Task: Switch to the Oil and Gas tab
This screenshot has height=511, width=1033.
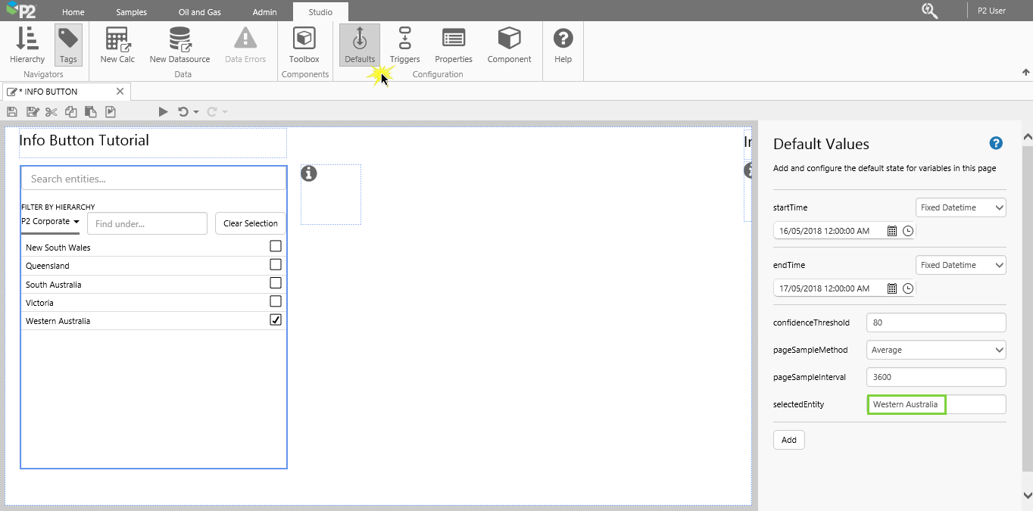Action: pyautogui.click(x=200, y=12)
